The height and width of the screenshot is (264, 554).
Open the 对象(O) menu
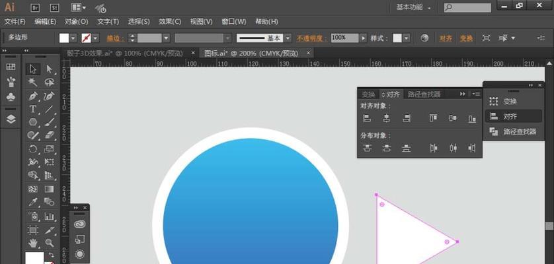[x=76, y=22]
